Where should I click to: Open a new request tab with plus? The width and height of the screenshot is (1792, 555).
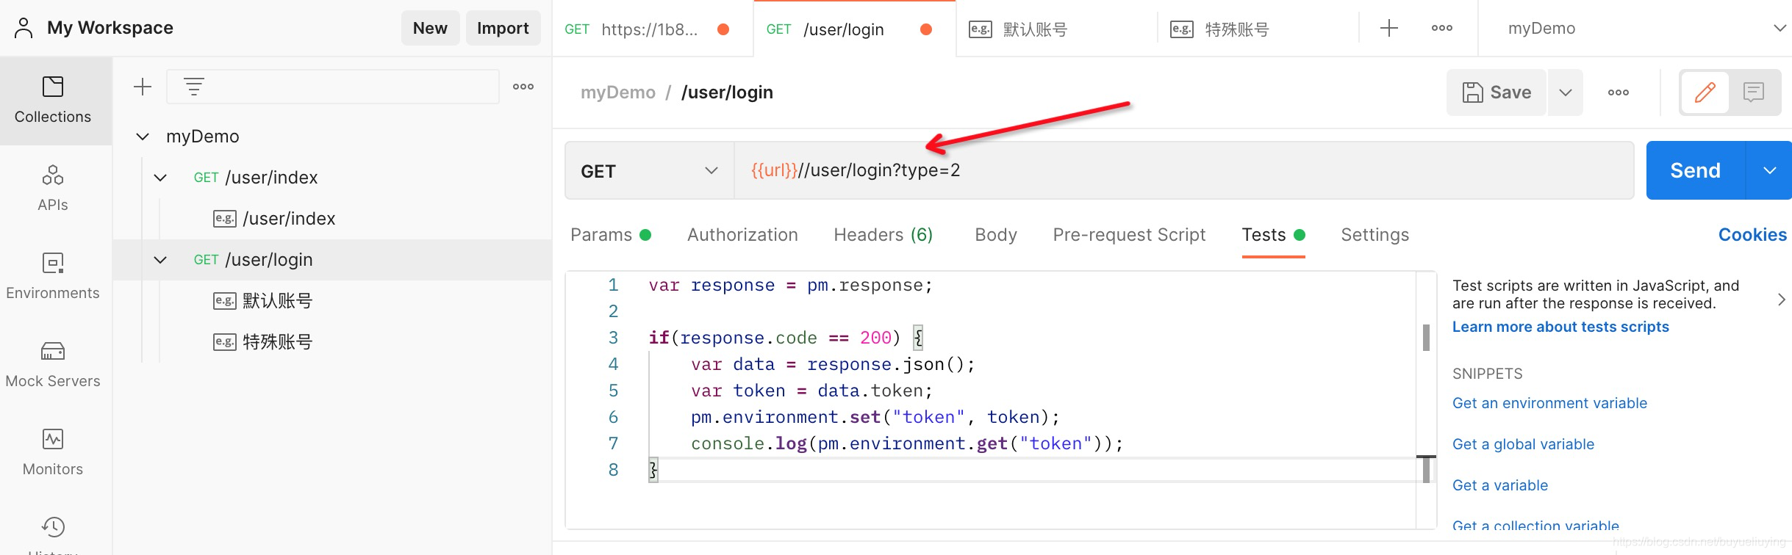(x=1388, y=29)
